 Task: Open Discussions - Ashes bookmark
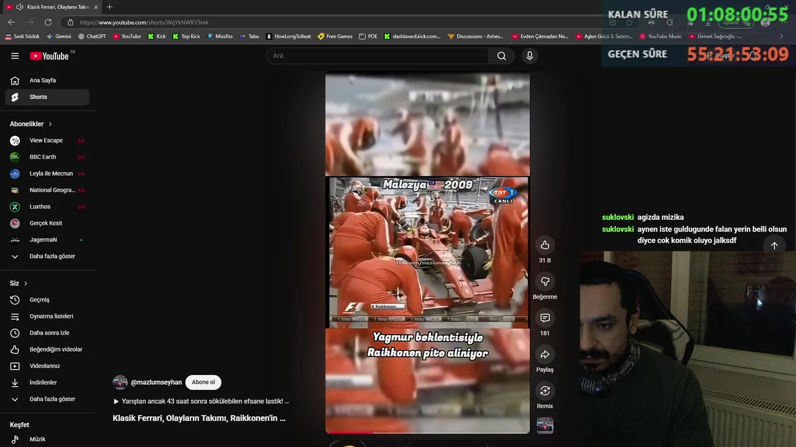(x=476, y=37)
